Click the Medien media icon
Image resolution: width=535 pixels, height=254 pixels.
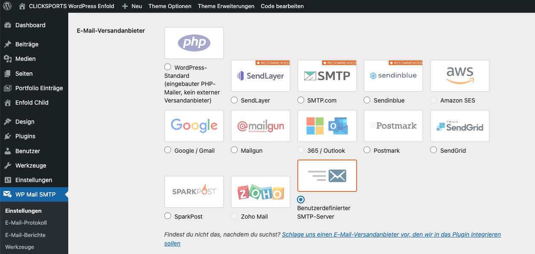[8, 59]
